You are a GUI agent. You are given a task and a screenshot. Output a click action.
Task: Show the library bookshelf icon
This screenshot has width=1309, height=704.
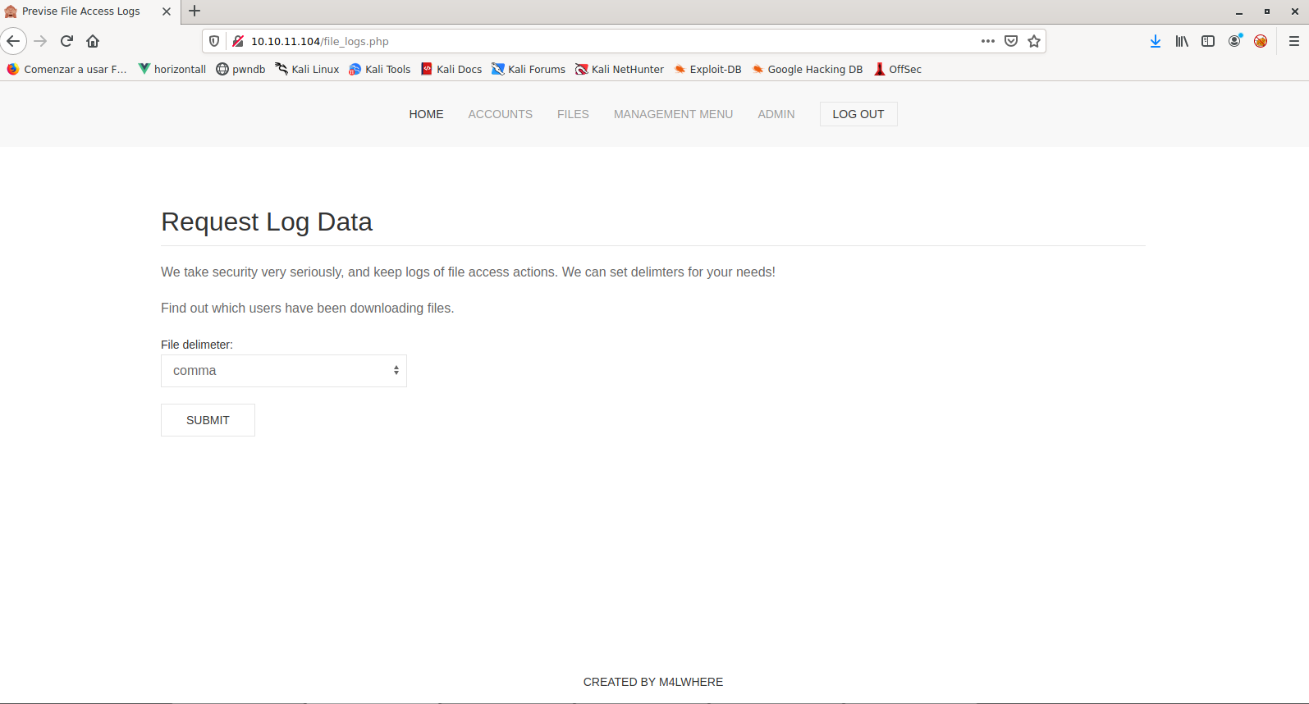click(x=1182, y=41)
